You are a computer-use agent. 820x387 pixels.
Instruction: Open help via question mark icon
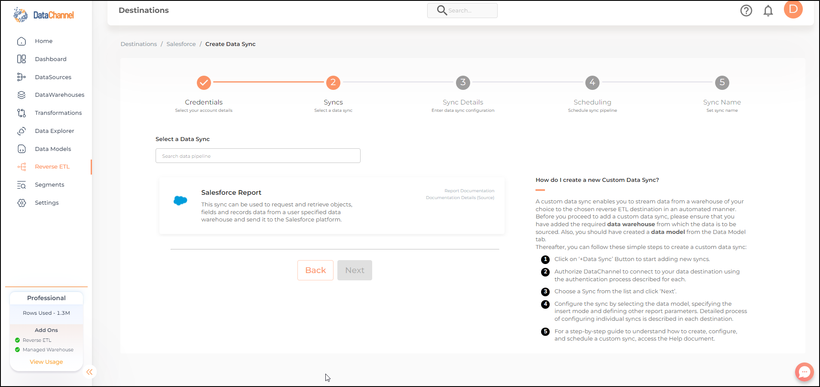pos(746,11)
